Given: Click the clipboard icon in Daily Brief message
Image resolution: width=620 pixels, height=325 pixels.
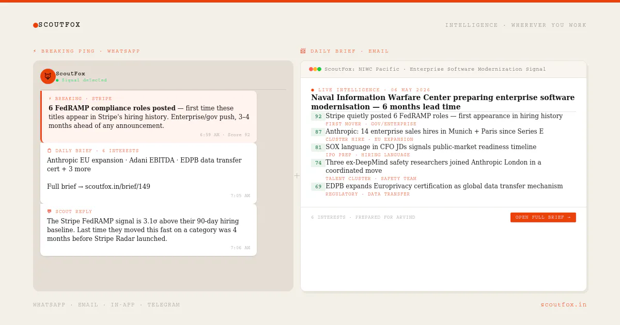Looking at the screenshot, I should [49, 151].
